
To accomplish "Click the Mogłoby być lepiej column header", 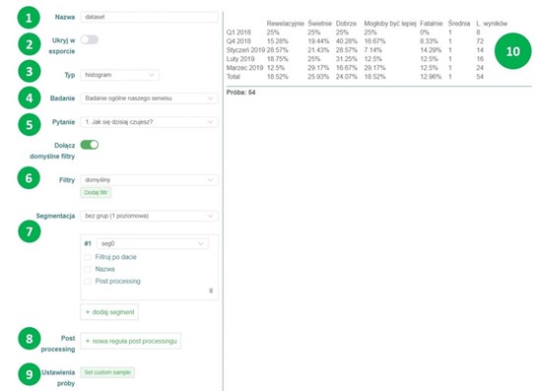I will (390, 24).
